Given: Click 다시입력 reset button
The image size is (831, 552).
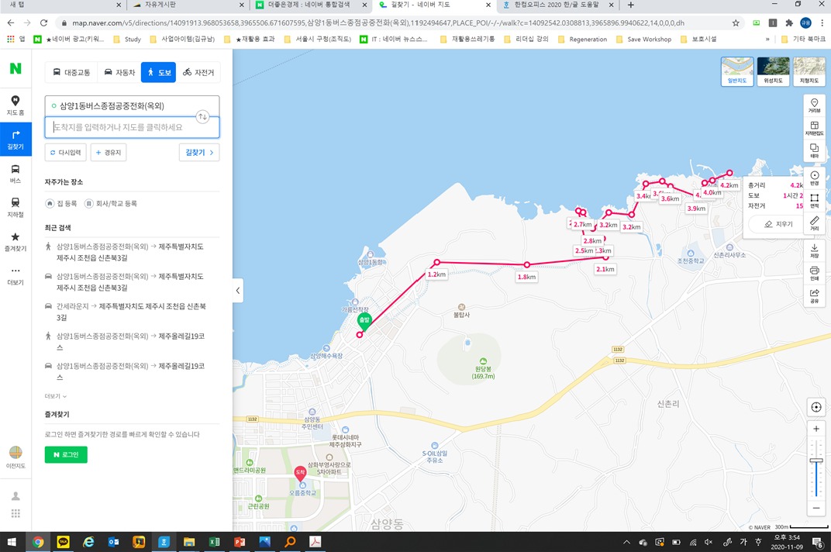Looking at the screenshot, I should click(x=66, y=153).
